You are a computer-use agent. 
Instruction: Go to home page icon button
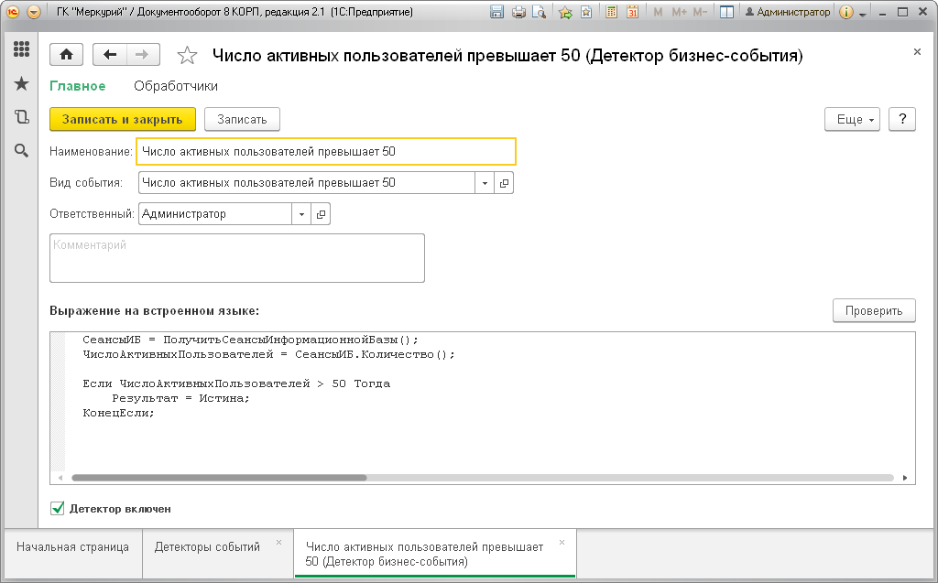coord(66,55)
